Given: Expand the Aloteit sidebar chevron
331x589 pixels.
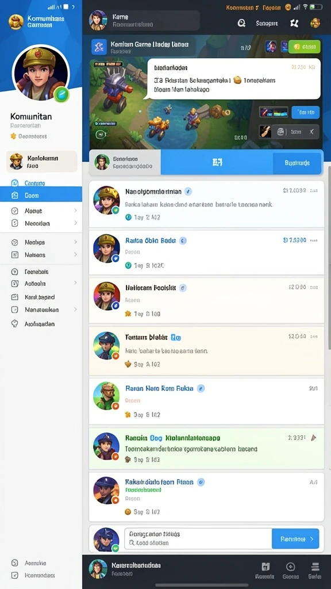Looking at the screenshot, I should 75,211.
